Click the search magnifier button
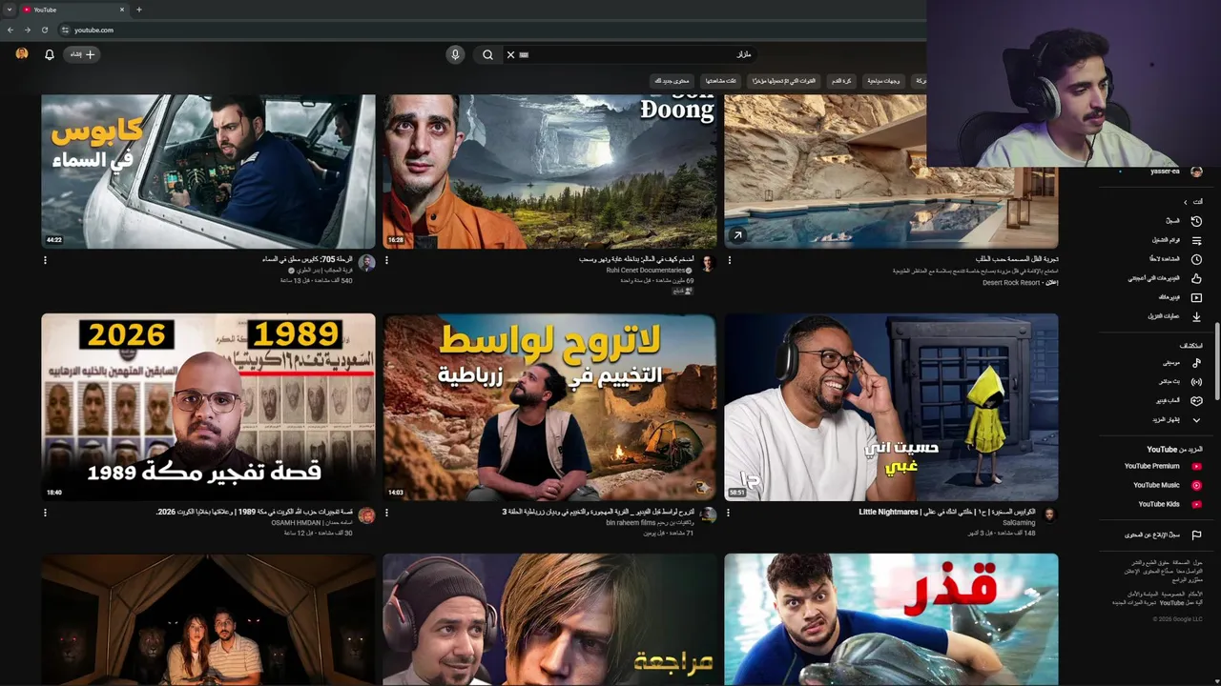Screen dimensions: 1221x686 [487, 54]
